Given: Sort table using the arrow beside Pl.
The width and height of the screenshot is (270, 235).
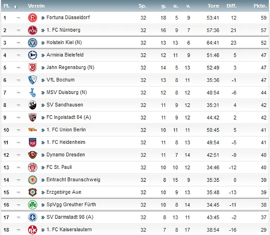Looking at the screenshot, I should (x=15, y=6).
